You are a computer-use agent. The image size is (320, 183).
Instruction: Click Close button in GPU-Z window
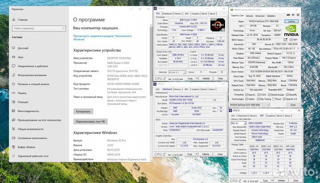point(293,105)
